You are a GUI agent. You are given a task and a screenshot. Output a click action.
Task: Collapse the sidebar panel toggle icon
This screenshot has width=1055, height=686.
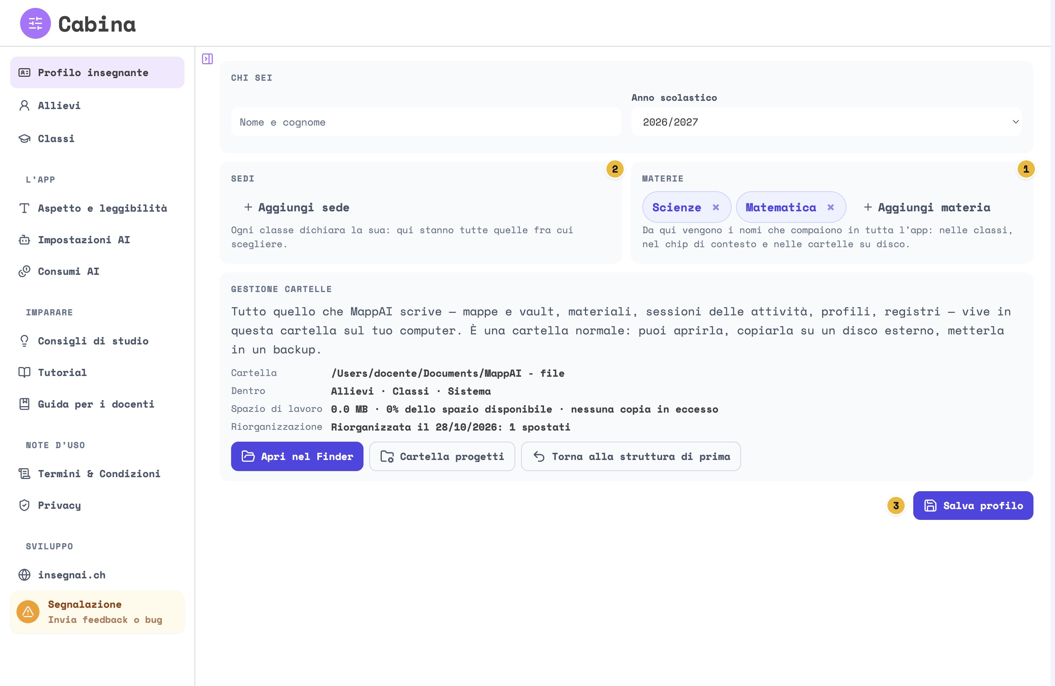pos(207,59)
